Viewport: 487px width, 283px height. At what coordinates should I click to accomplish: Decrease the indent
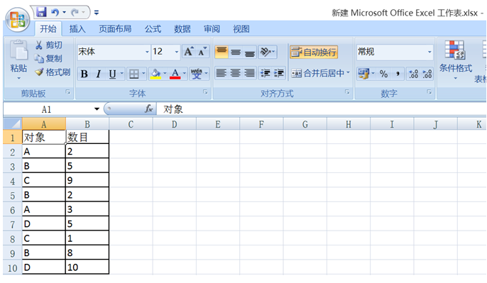click(x=265, y=73)
